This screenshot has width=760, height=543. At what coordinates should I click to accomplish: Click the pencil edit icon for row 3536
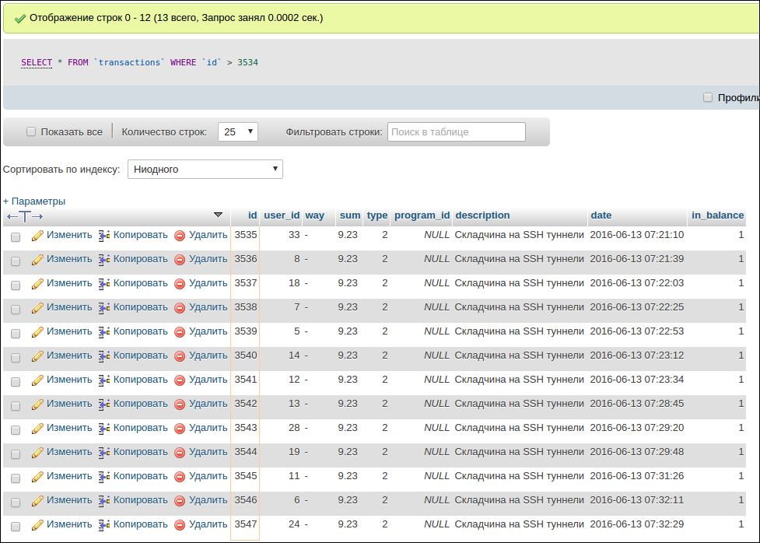[37, 260]
